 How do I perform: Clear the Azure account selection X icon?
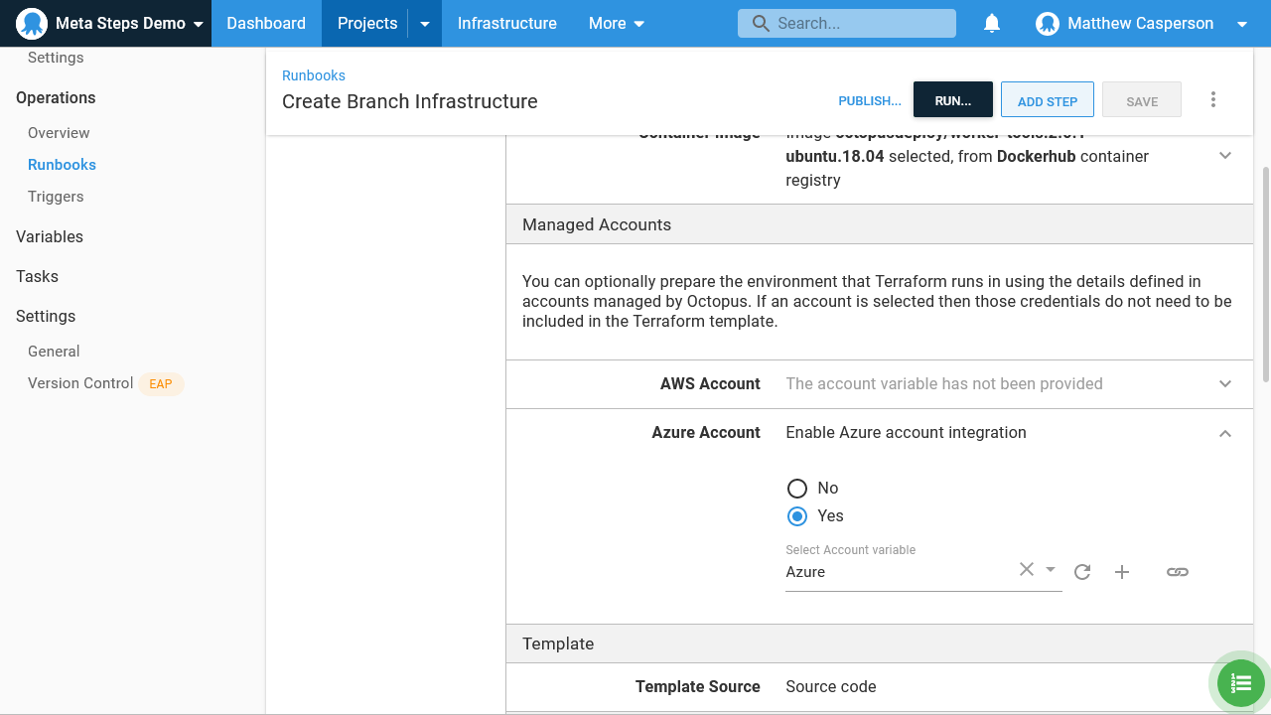[x=1026, y=569]
